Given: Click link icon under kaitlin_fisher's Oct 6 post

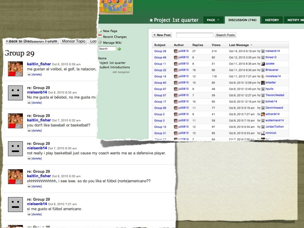Looking at the screenshot, I should 29,74.
